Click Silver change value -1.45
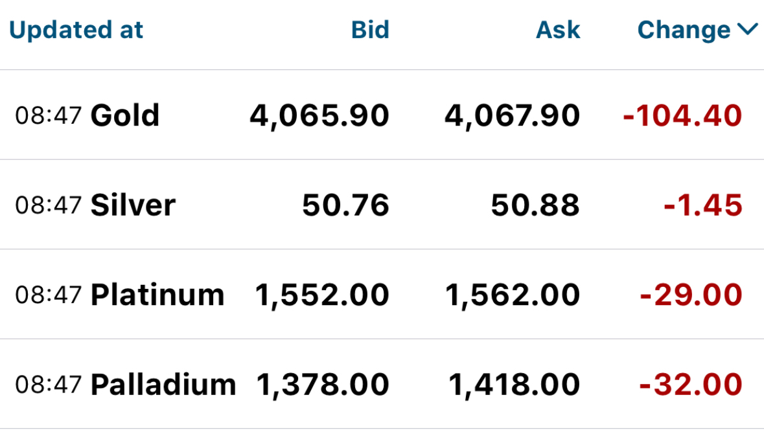This screenshot has height=430, width=764. (x=703, y=205)
